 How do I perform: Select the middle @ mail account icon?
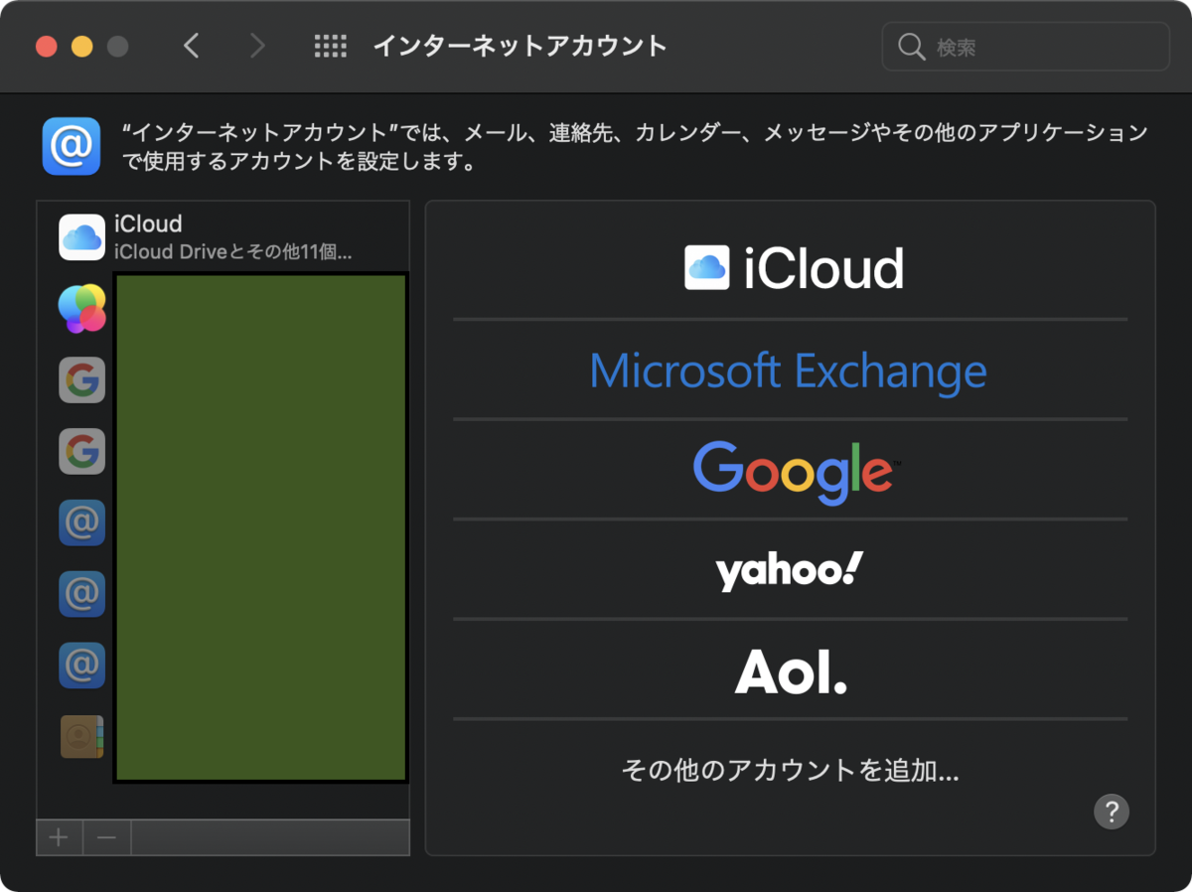pyautogui.click(x=82, y=594)
